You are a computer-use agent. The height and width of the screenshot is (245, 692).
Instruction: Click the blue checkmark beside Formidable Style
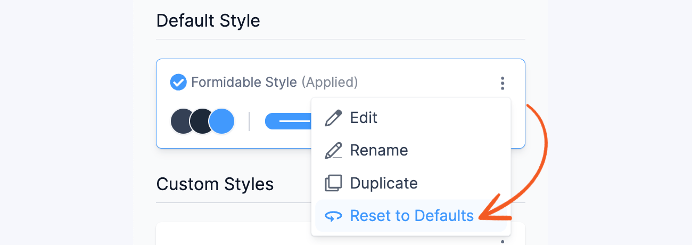click(178, 83)
